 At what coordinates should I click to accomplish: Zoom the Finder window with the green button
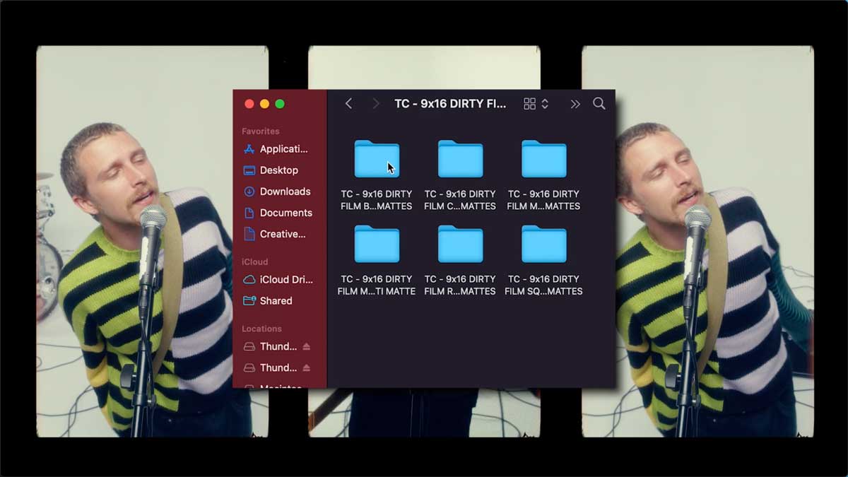280,104
